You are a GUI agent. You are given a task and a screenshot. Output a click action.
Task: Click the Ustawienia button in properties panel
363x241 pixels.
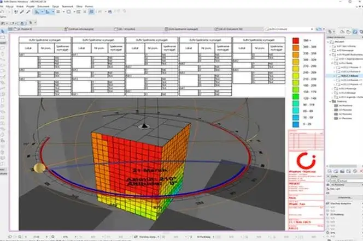pos(345,197)
